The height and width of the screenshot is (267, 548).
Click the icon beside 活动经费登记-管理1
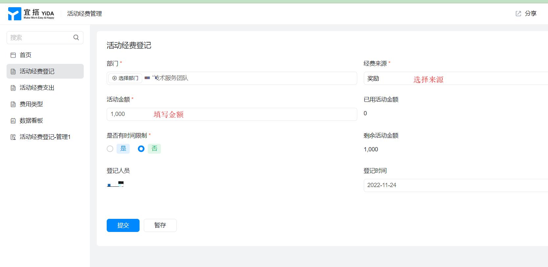tap(13, 137)
